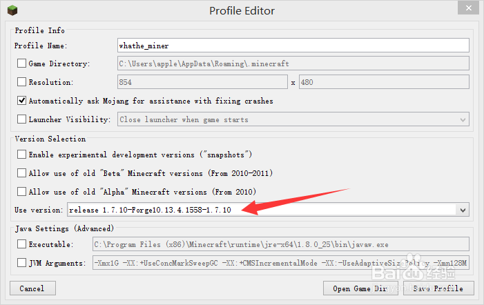Click the Java Settings (Advanced) label

coord(64,228)
